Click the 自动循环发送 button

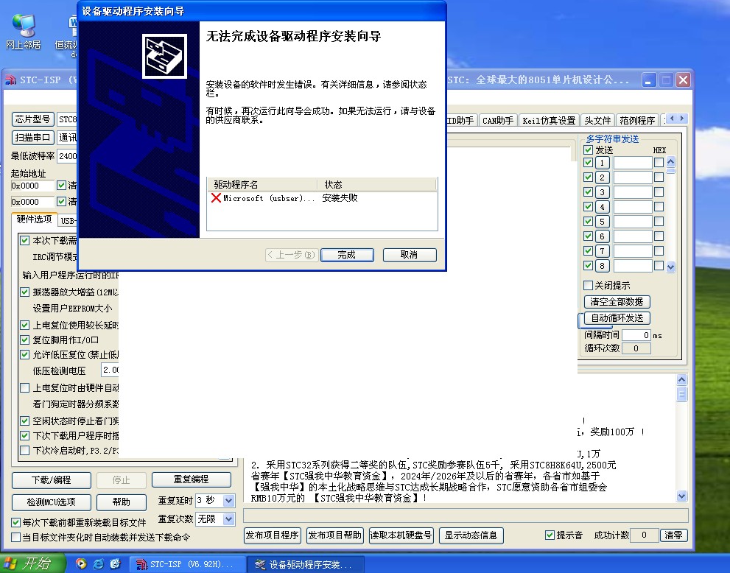[617, 318]
